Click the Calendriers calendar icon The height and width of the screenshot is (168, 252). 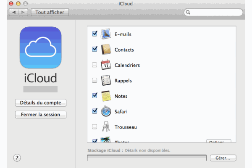[x=106, y=65]
